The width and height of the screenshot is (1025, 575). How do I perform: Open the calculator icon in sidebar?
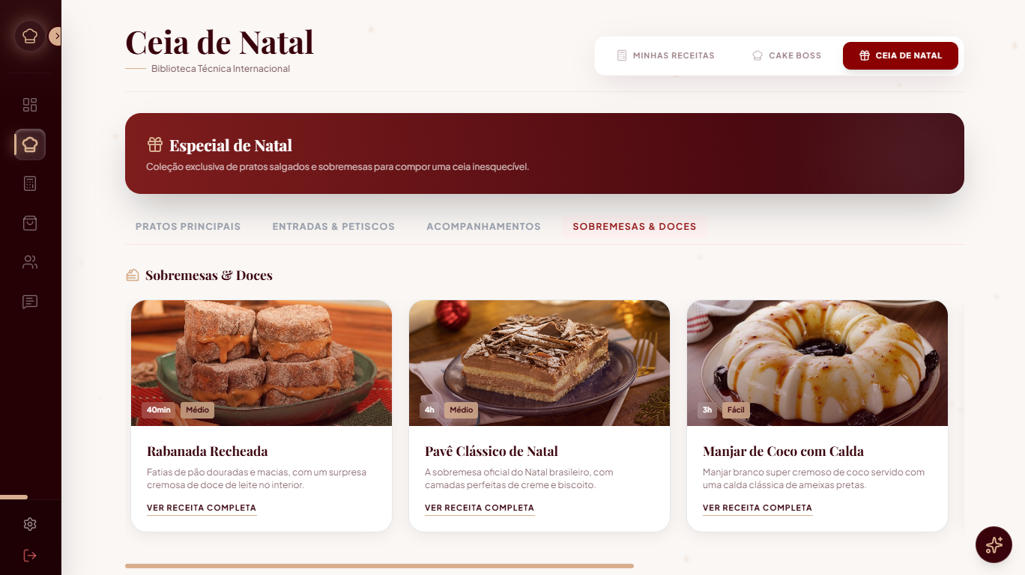click(x=30, y=183)
